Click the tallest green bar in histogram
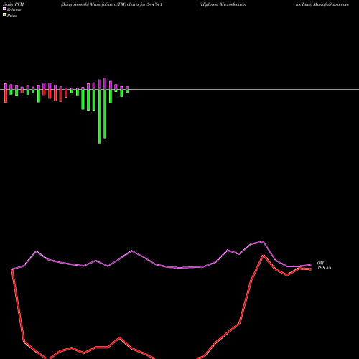Viewport: 359px width, 359px height. point(100,116)
